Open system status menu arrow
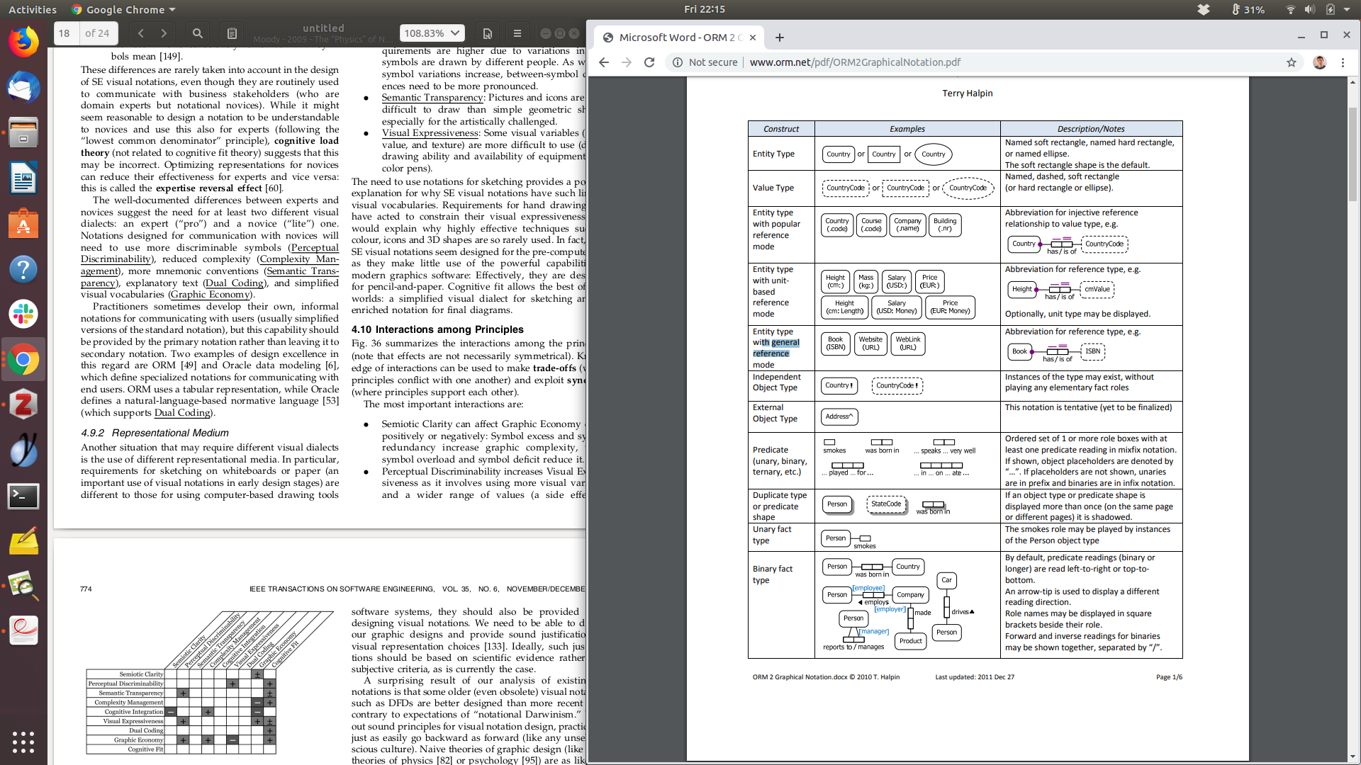This screenshot has height=765, width=1361. (x=1347, y=9)
